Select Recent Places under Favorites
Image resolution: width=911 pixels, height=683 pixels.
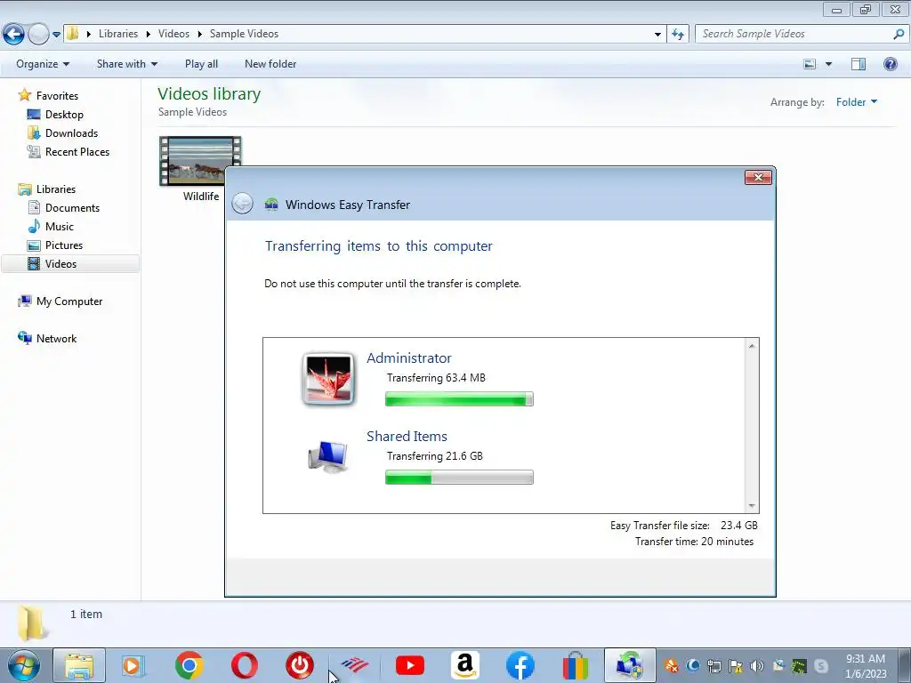(x=69, y=151)
